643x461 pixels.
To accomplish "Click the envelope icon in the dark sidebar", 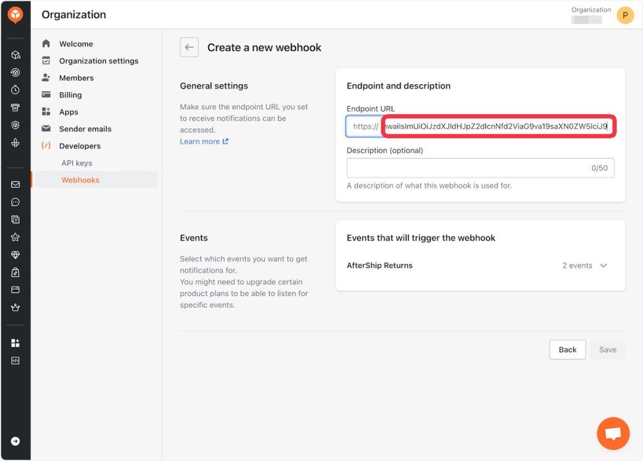I will point(16,185).
